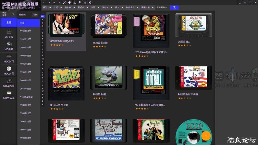Viewport: 258px width, 145px height.
Task: Select 1991年出品 in the list
Action: click(29, 31)
